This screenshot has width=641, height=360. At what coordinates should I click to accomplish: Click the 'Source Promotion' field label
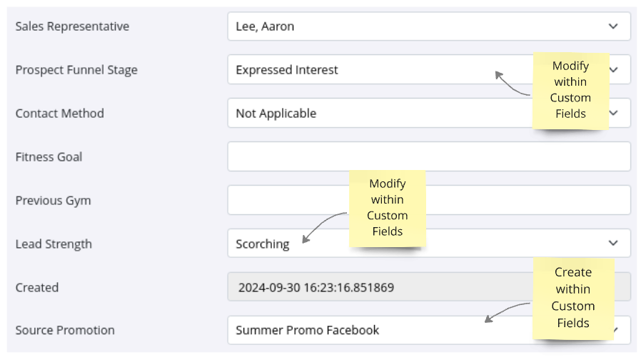coord(65,330)
